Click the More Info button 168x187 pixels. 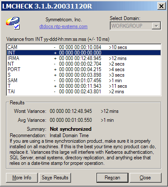click(22, 178)
